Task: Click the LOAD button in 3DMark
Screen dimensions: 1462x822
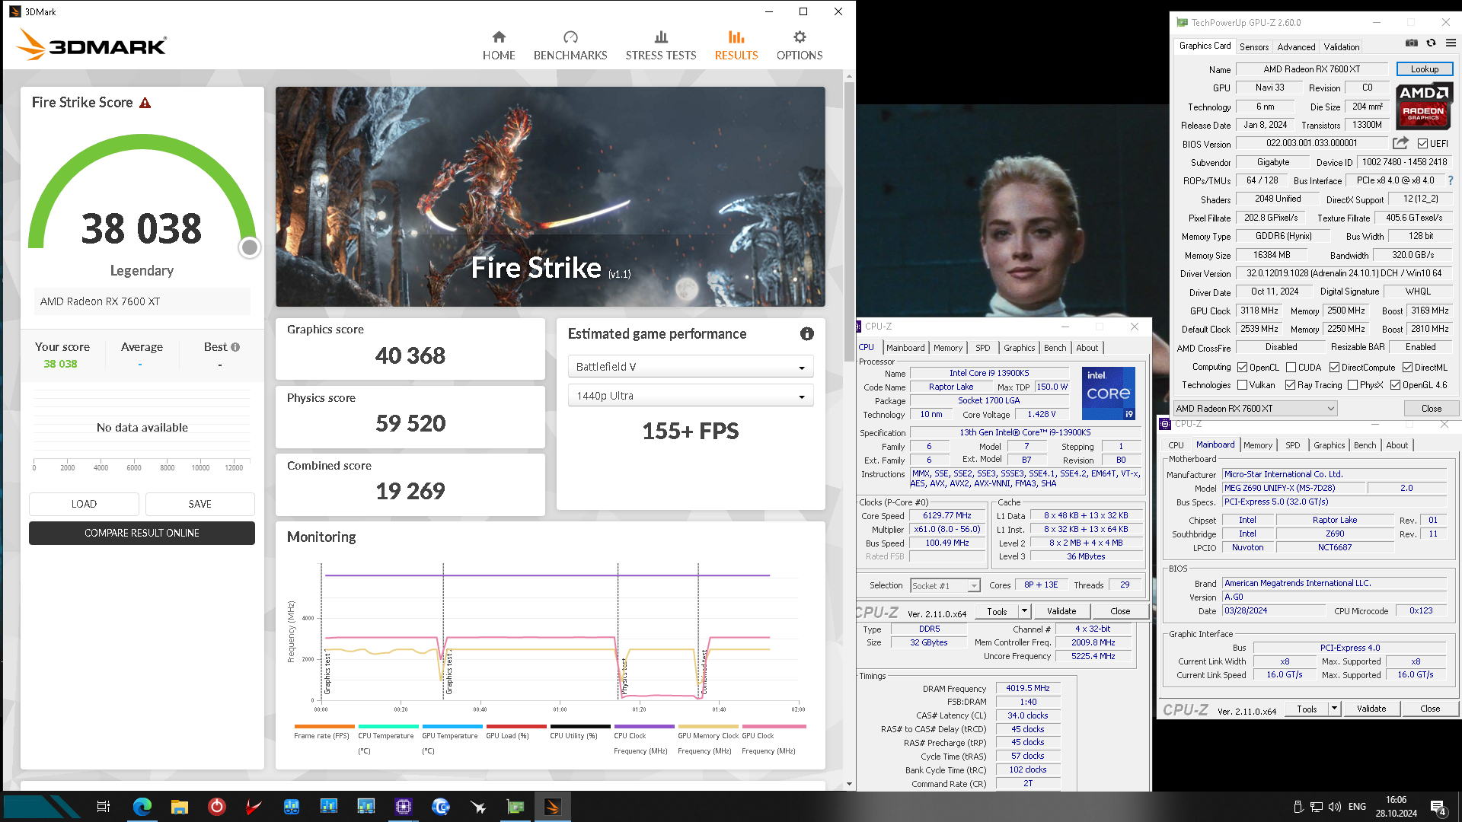Action: pyautogui.click(x=84, y=504)
